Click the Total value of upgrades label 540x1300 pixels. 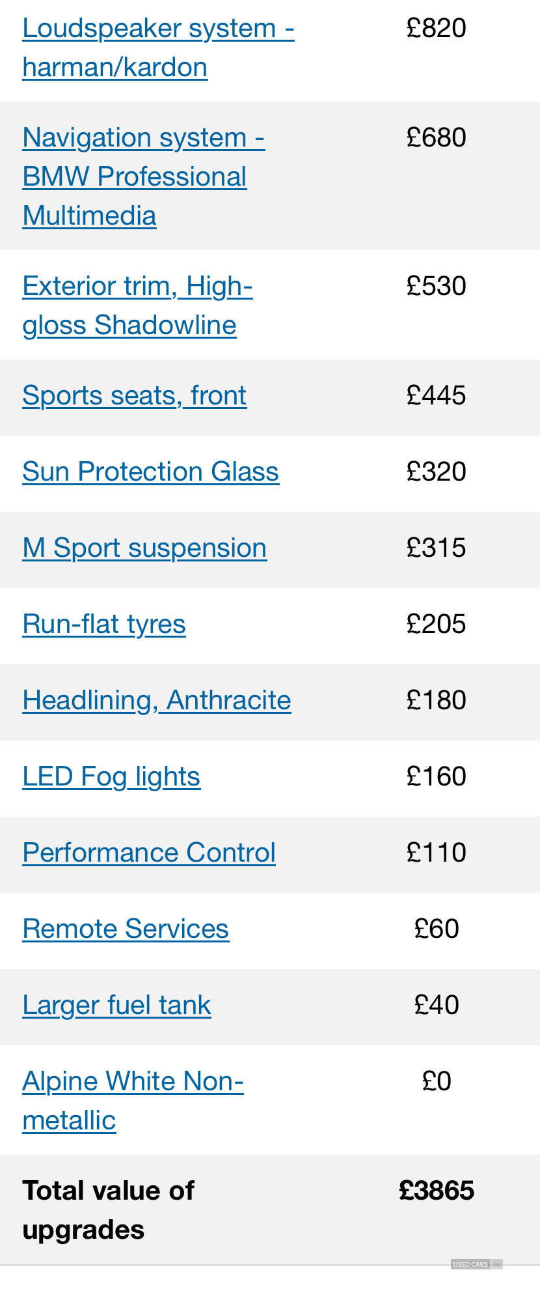pos(108,1210)
